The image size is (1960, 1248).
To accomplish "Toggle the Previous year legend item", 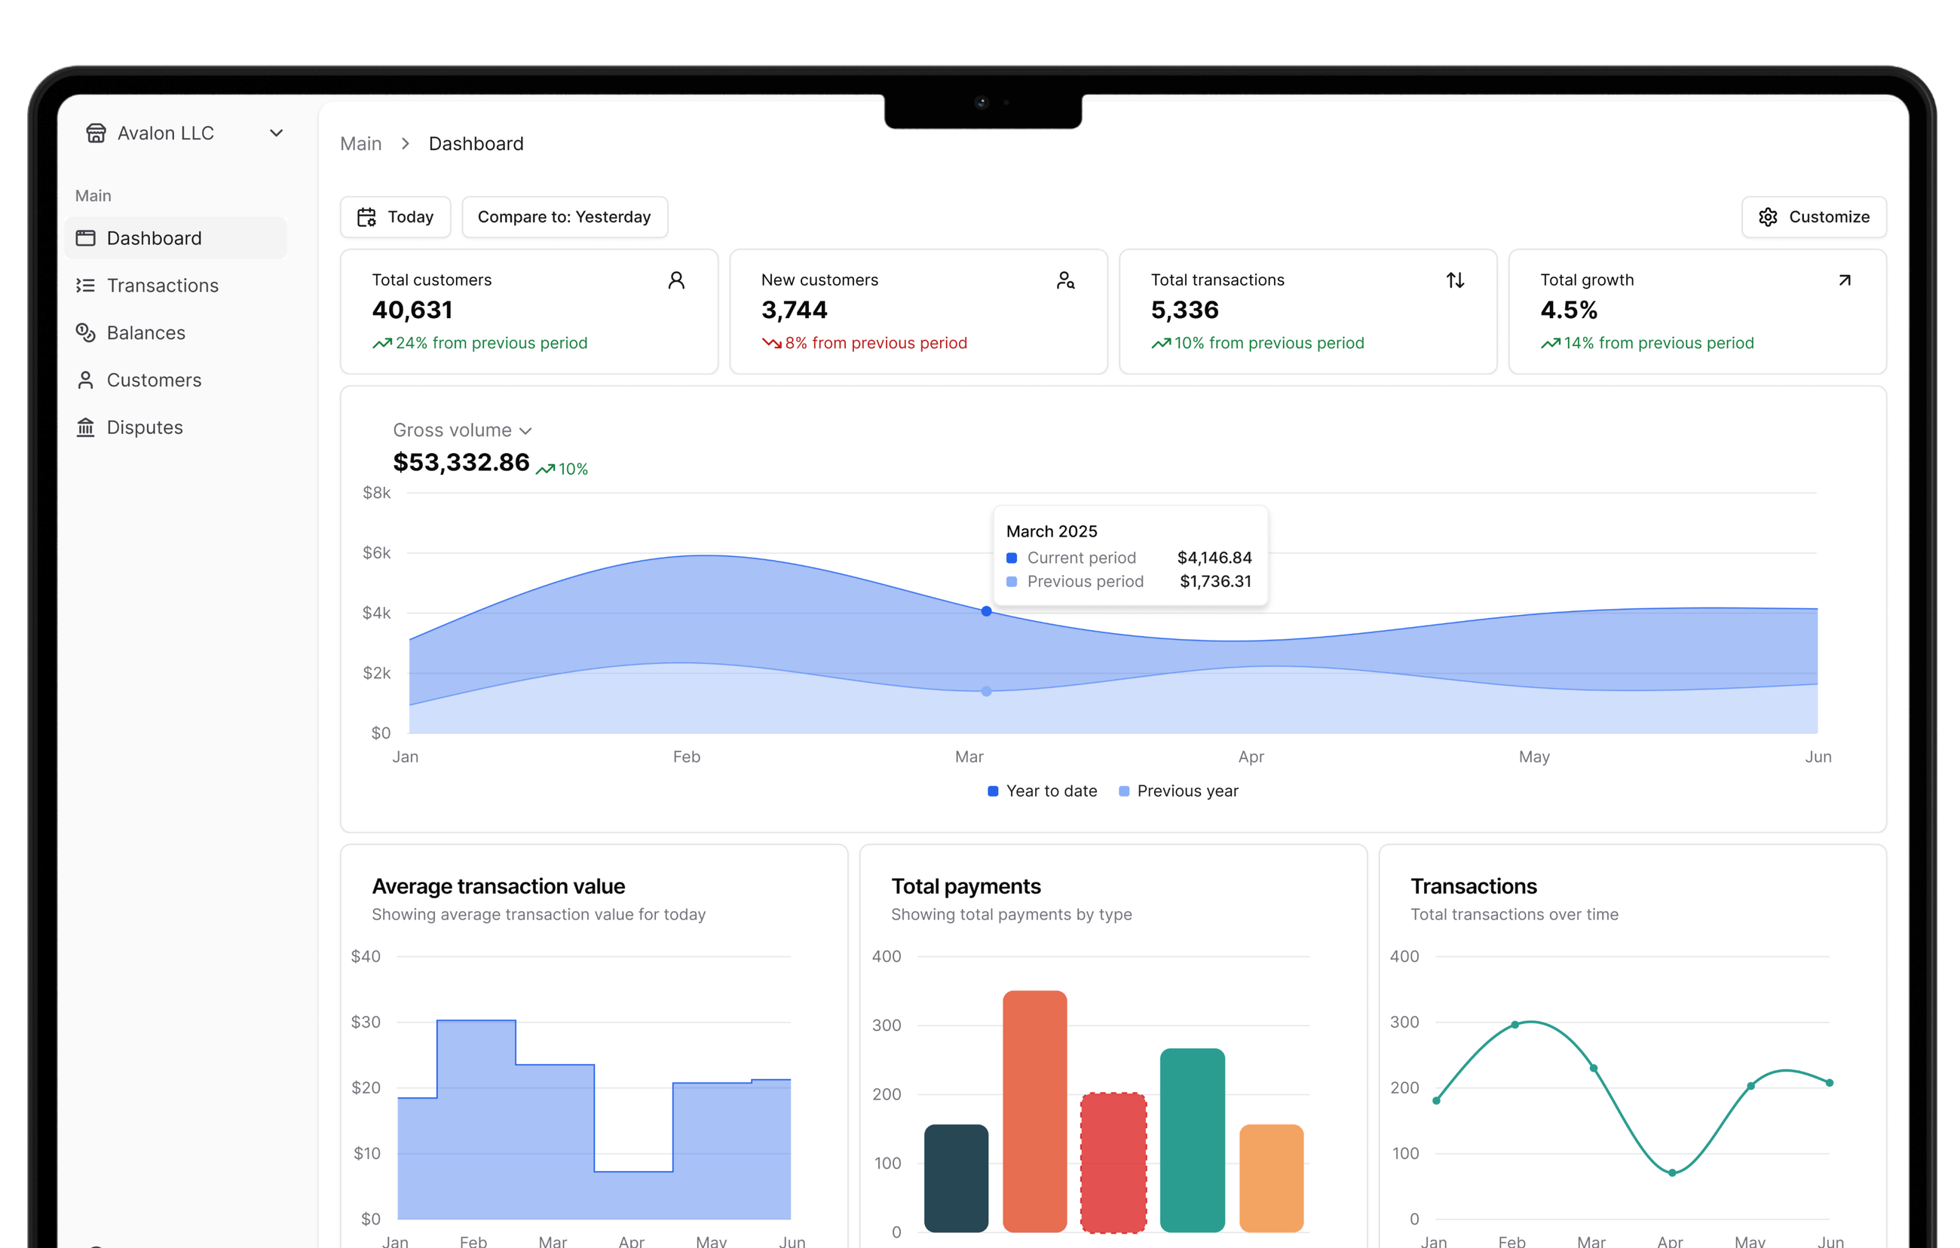I will [x=1178, y=791].
